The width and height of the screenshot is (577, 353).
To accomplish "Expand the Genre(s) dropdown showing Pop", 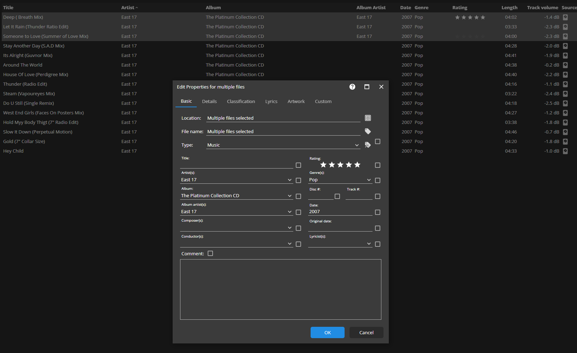I will [x=369, y=180].
